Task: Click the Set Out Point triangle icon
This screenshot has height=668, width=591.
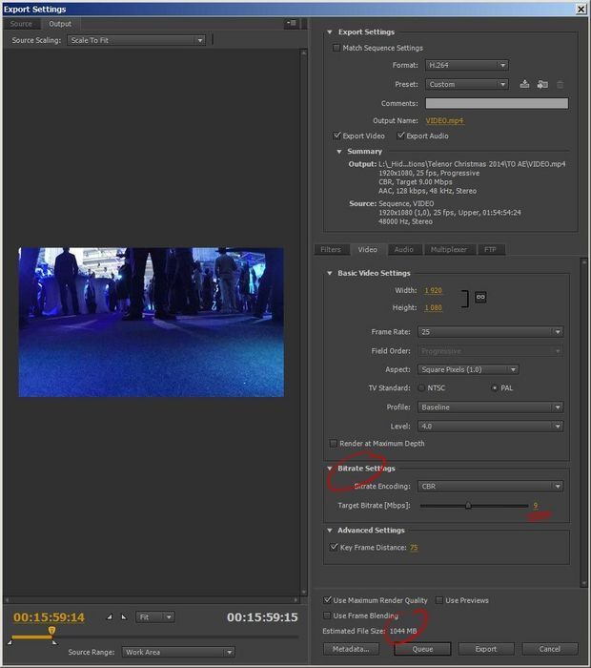Action: (x=124, y=617)
